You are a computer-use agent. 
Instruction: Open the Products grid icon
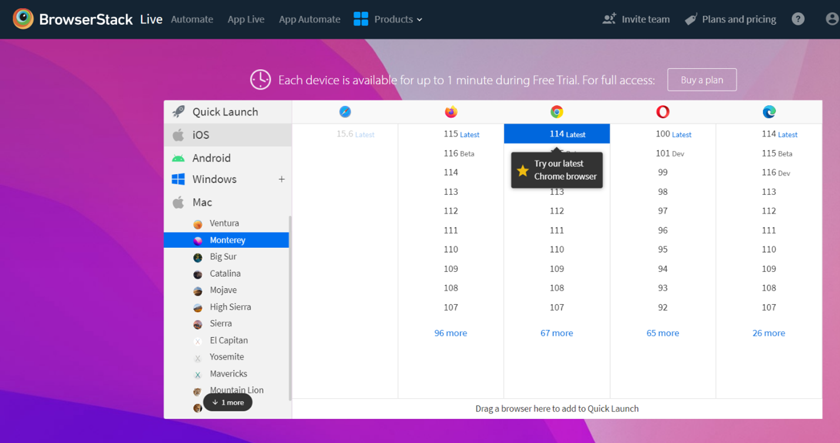coord(361,19)
